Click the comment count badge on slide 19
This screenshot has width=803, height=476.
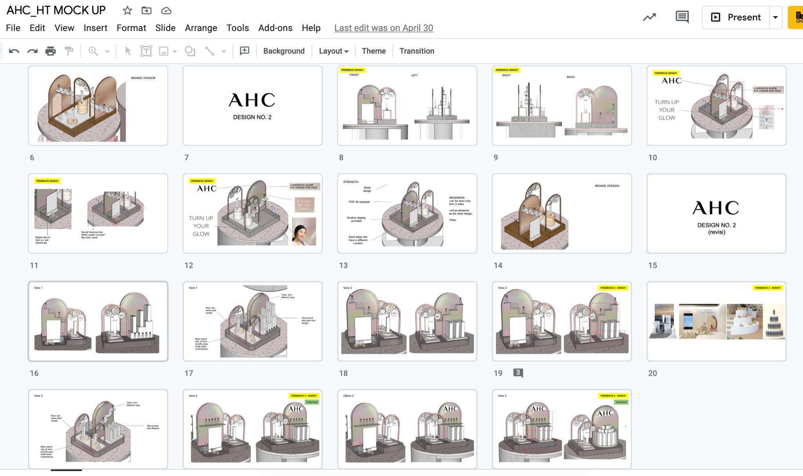click(518, 373)
